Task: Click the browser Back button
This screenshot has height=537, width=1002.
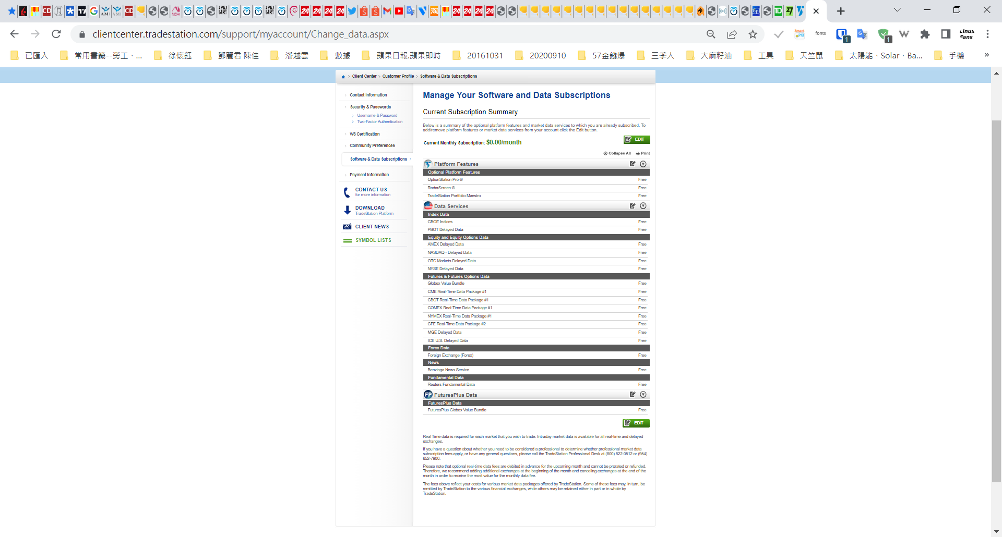Action: pyautogui.click(x=14, y=34)
